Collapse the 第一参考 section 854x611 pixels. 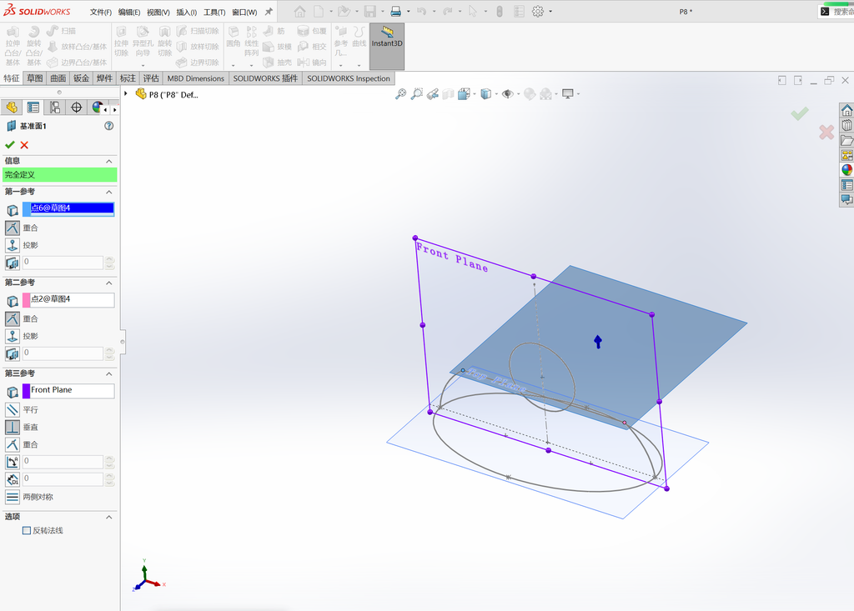point(109,192)
